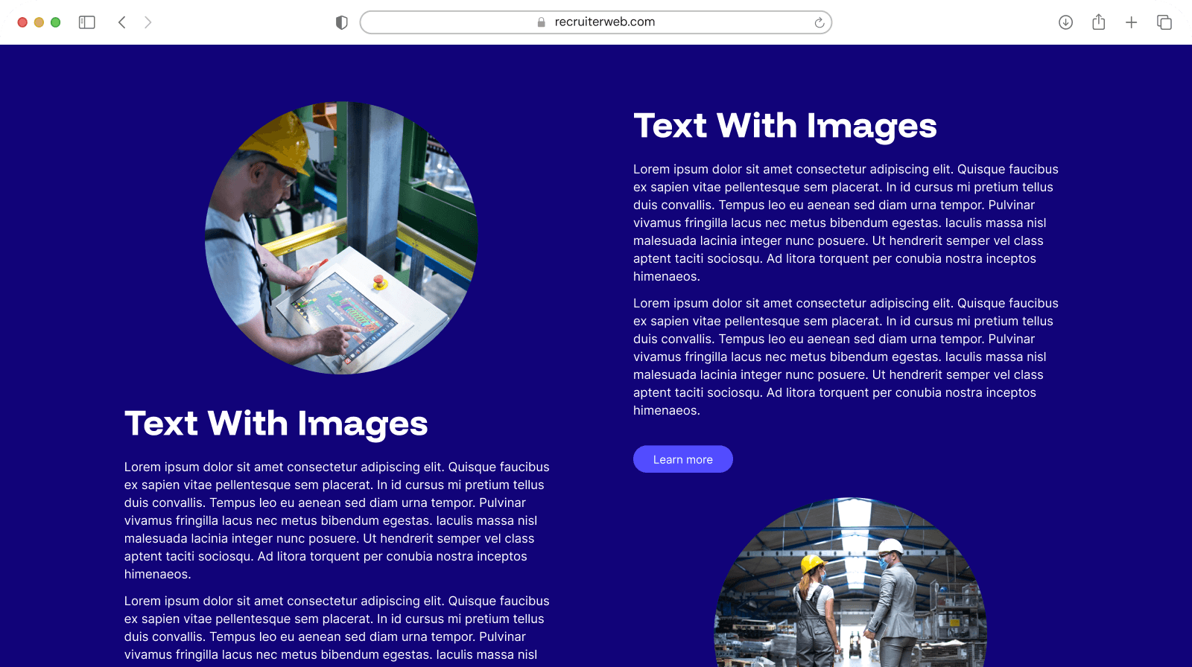Viewport: 1192px width, 667px height.
Task: Click the lock icon in address bar
Action: pyautogui.click(x=542, y=22)
